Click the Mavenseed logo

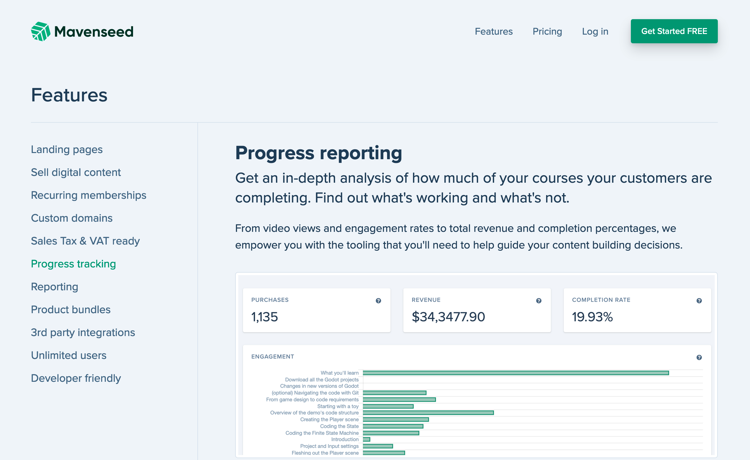(x=82, y=31)
